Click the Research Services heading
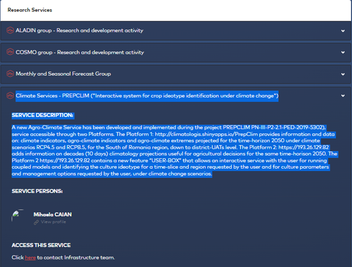 pyautogui.click(x=29, y=10)
